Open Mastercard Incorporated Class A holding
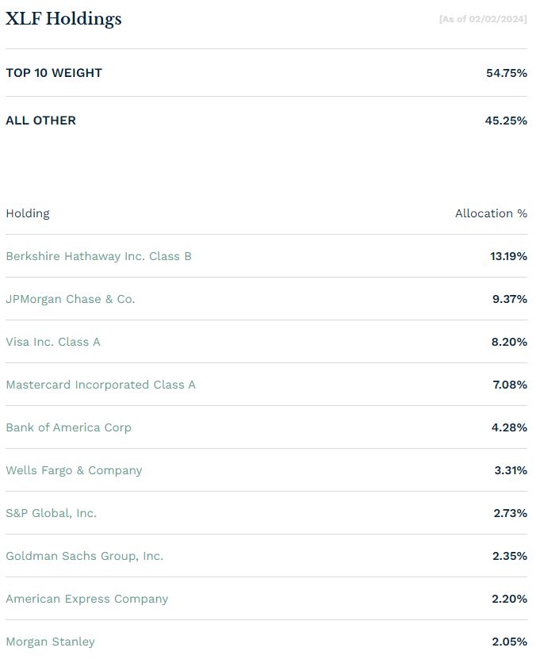The width and height of the screenshot is (540, 659). point(101,385)
